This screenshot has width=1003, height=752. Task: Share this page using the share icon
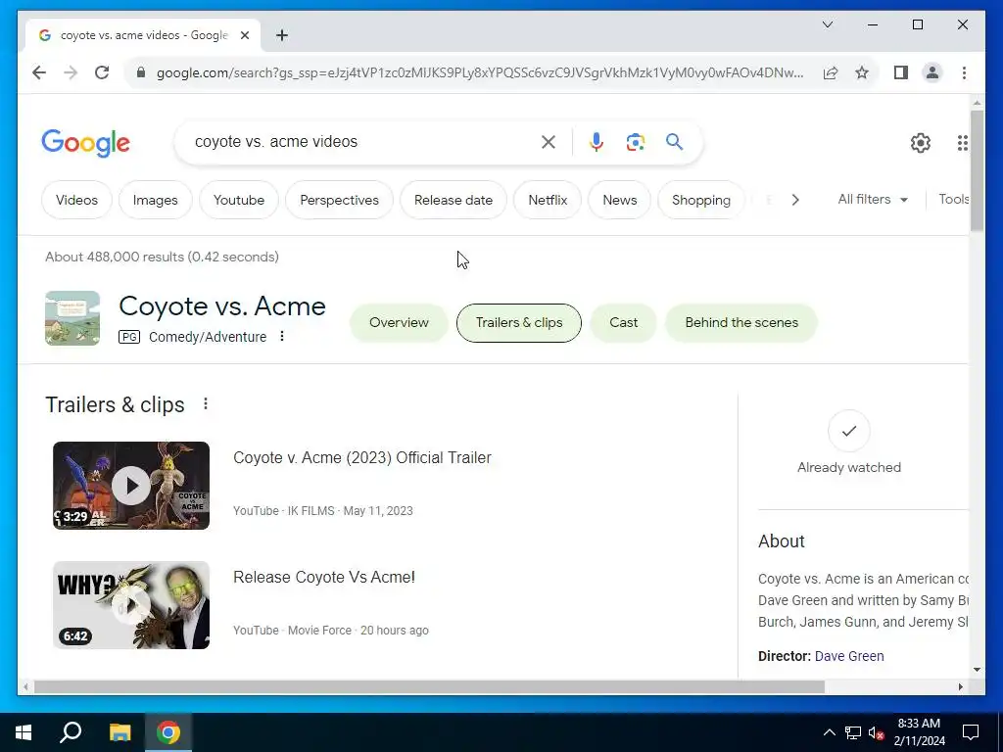831,72
